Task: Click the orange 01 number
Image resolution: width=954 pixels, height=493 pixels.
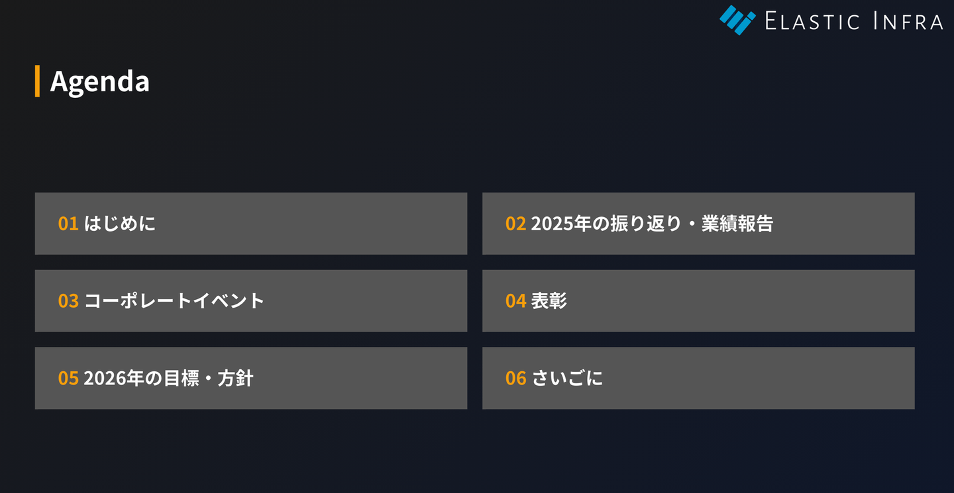Action: click(68, 224)
